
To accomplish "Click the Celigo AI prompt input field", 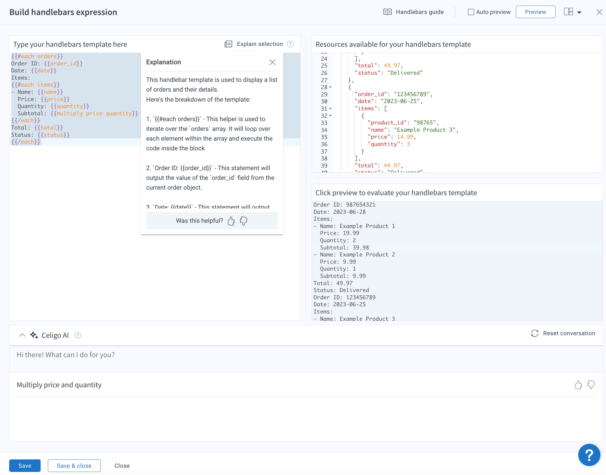I will (306, 359).
